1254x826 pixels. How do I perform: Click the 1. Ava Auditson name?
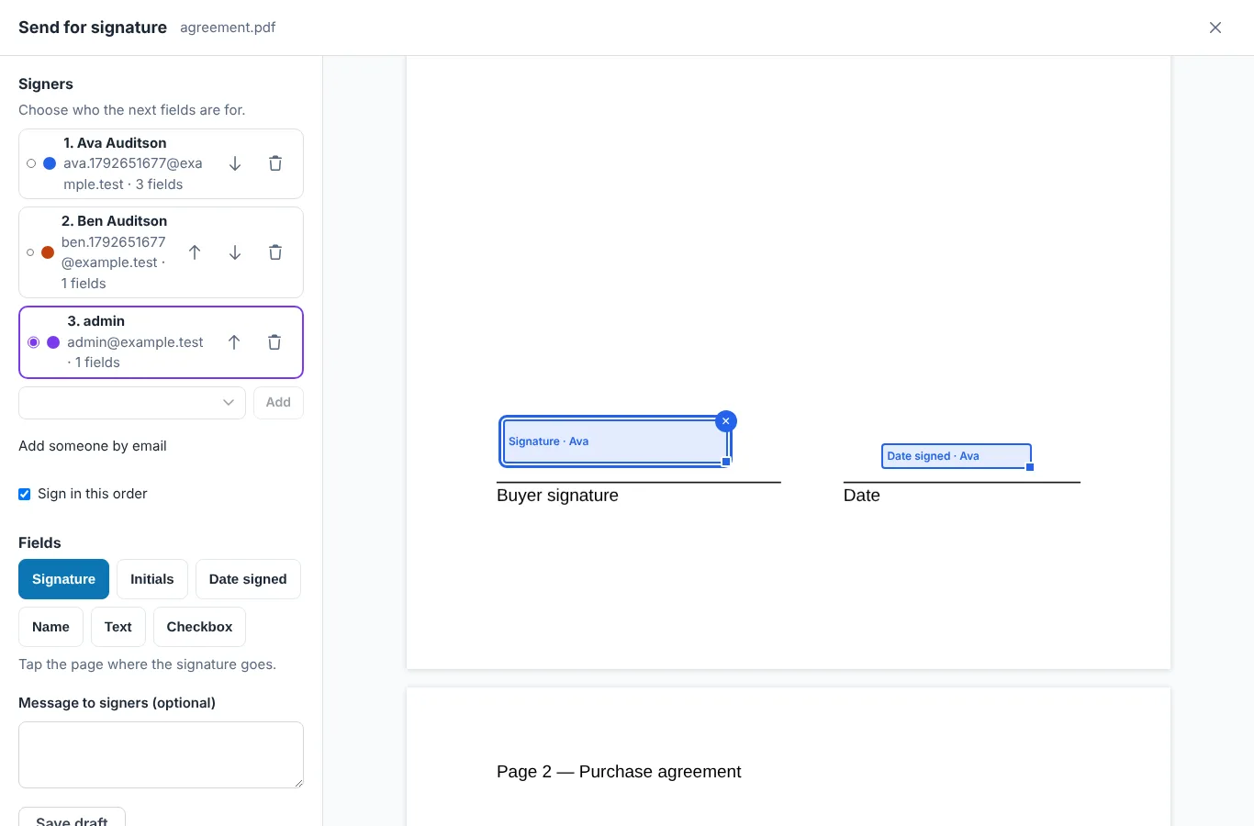[x=115, y=143]
